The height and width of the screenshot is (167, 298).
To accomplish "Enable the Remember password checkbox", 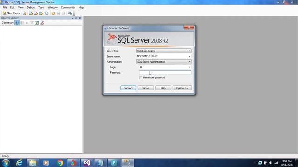I will [x=141, y=78].
